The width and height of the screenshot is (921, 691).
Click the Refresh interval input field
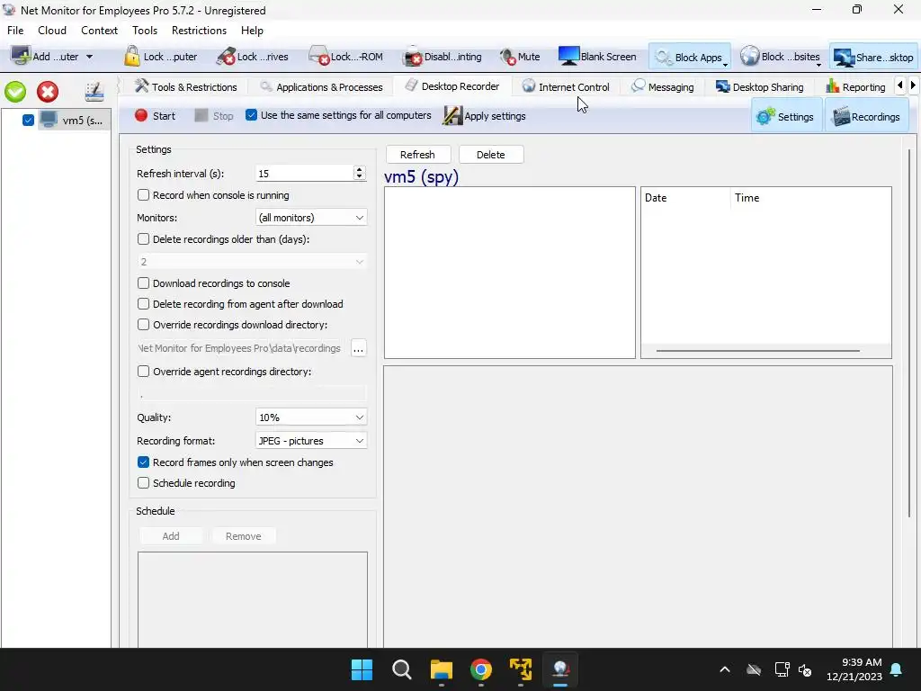(x=304, y=174)
